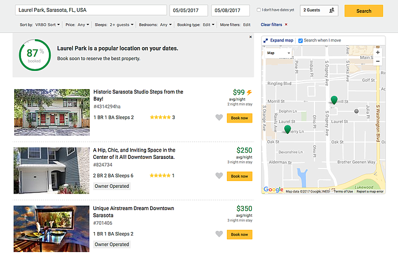Select the gray map marker near Julia Pl
This screenshot has width=398, height=261.
coord(356,111)
